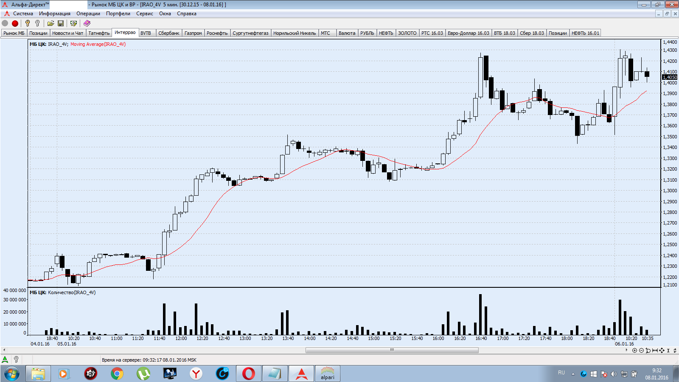Image resolution: width=679 pixels, height=382 pixels.
Task: Click the zoom in chart icon
Action: click(634, 351)
